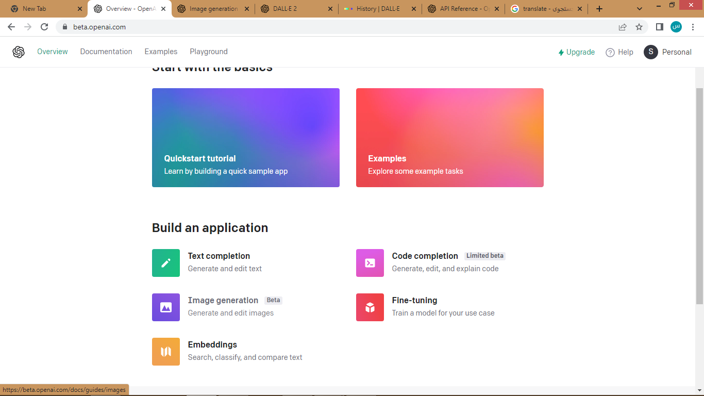Switch to the History | DALL·E tab
704x396 pixels.
380,9
